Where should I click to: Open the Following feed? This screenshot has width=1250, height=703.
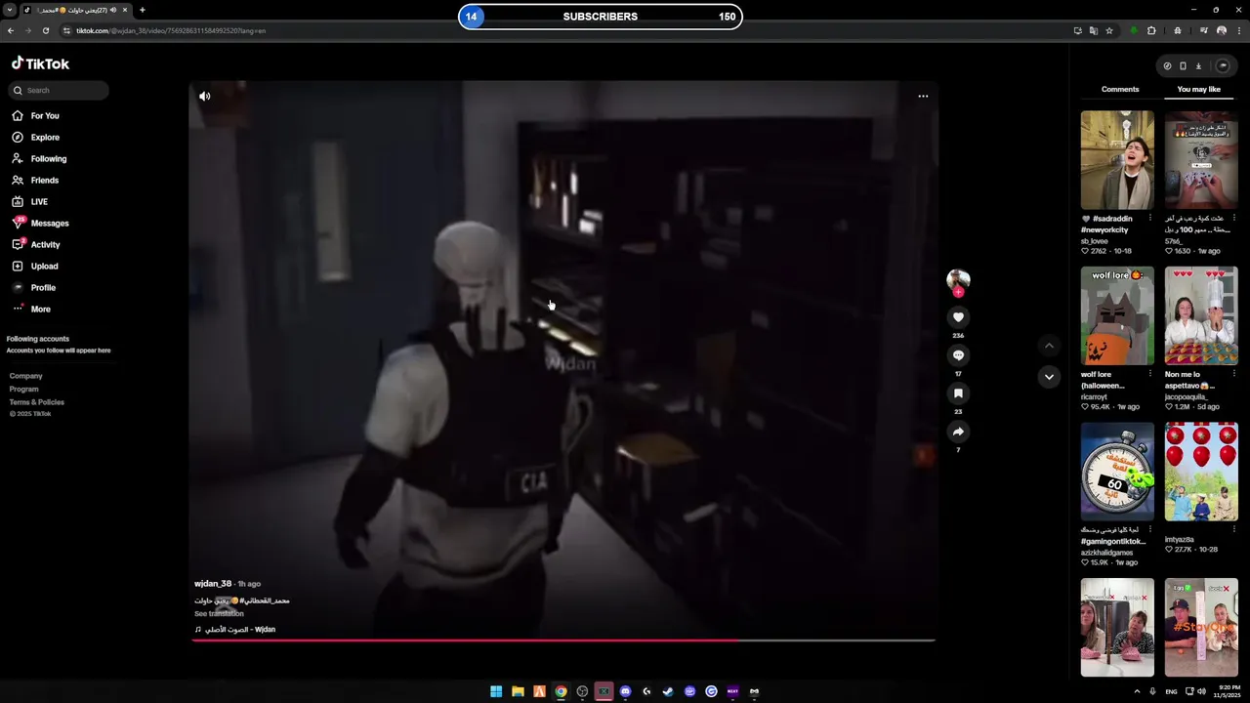click(39, 159)
